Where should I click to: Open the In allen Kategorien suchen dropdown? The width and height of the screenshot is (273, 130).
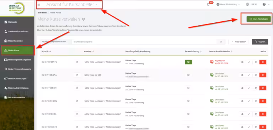55,42
